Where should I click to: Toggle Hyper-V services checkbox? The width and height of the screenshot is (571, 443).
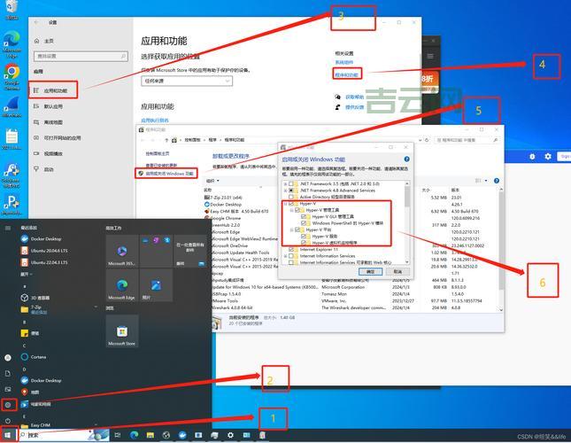[x=304, y=236]
